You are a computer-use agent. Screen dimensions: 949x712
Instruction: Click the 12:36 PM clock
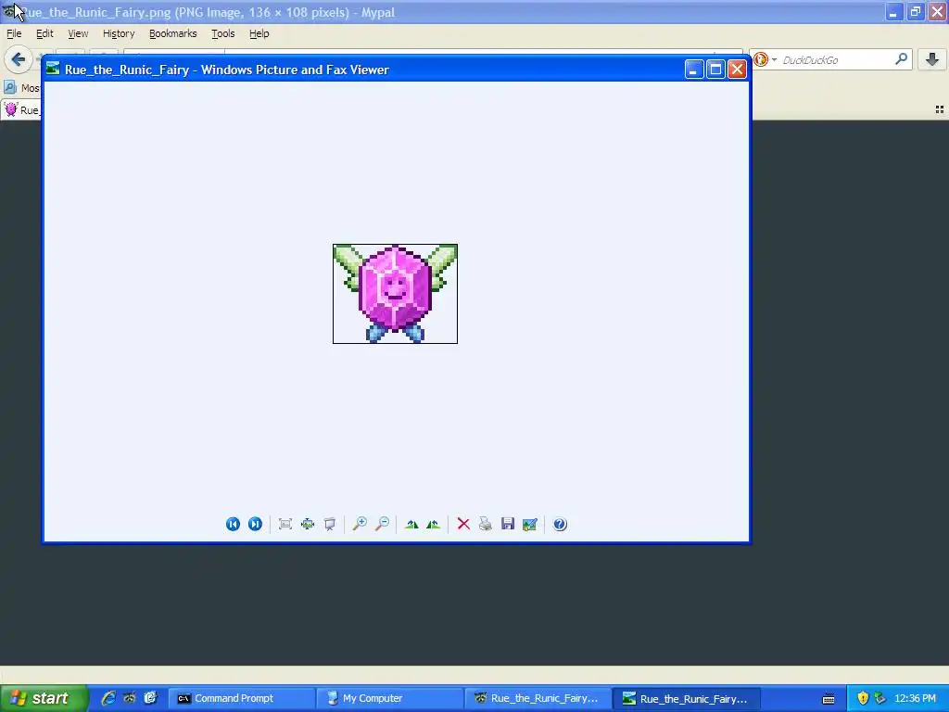[915, 698]
